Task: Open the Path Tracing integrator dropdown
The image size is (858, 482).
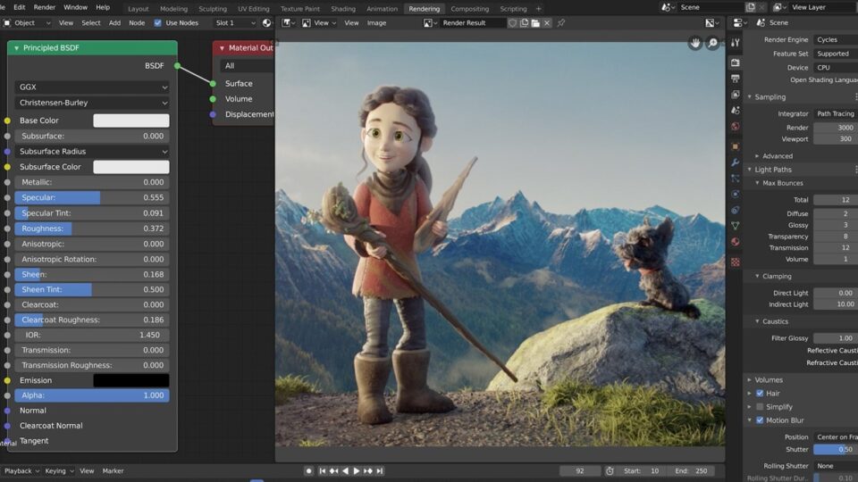Action: [836, 113]
